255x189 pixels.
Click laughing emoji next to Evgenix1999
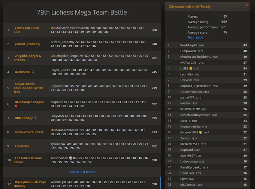pyautogui.click(x=200, y=132)
